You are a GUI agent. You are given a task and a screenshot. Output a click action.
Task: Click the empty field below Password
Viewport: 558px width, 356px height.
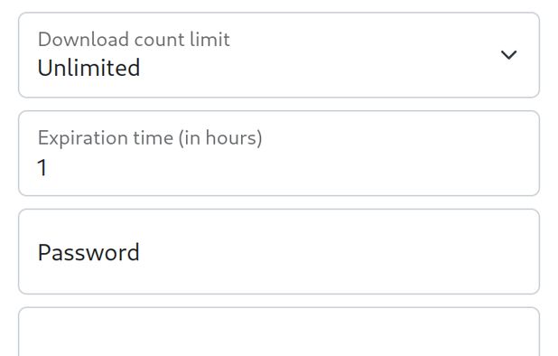tap(279, 332)
